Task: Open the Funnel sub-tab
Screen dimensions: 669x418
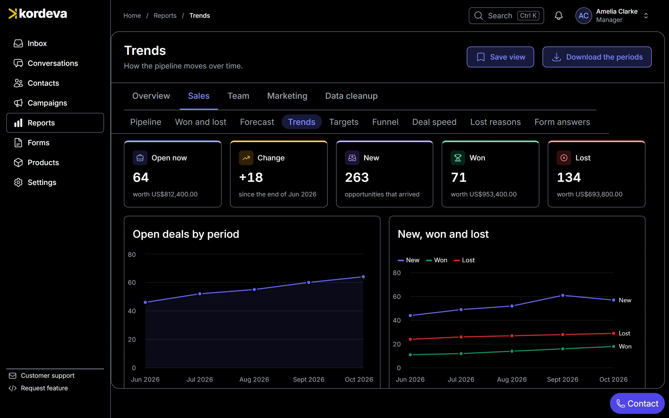Action: (x=385, y=122)
